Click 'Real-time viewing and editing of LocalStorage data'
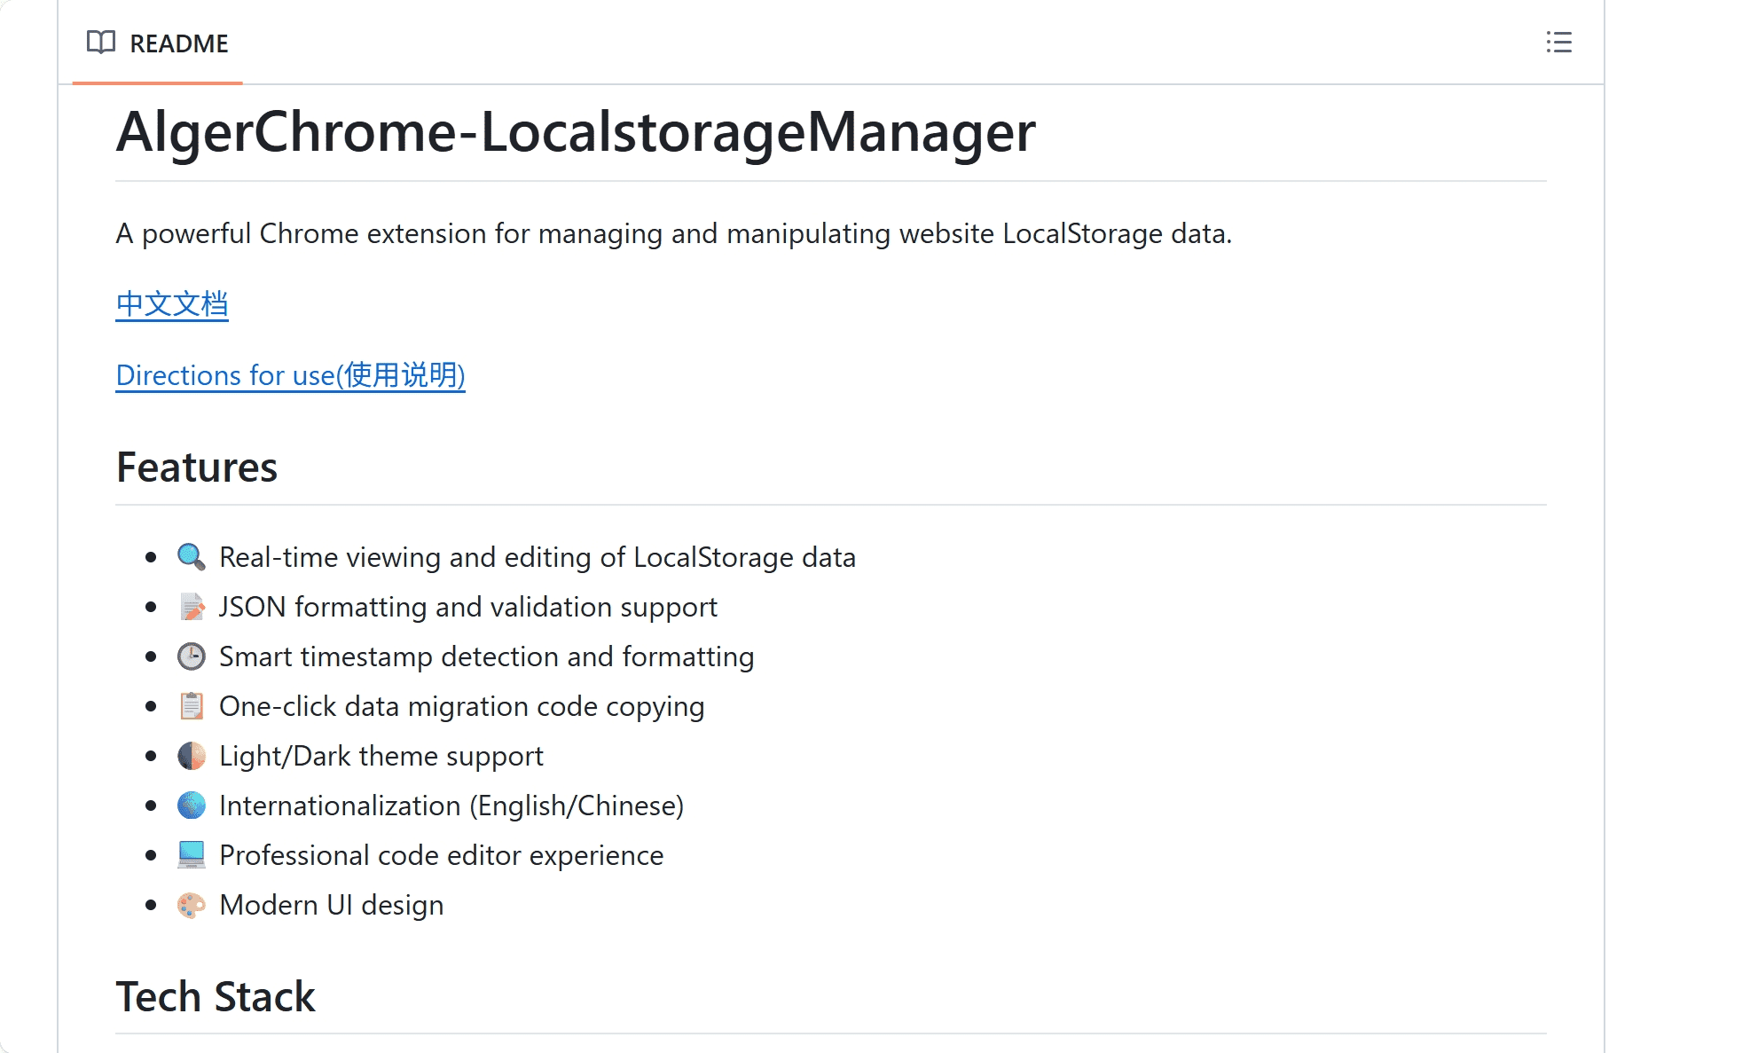This screenshot has width=1750, height=1053. point(538,558)
